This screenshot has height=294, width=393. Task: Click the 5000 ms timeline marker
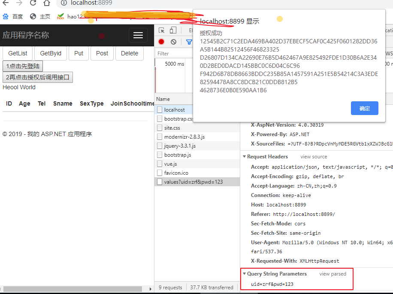click(175, 64)
